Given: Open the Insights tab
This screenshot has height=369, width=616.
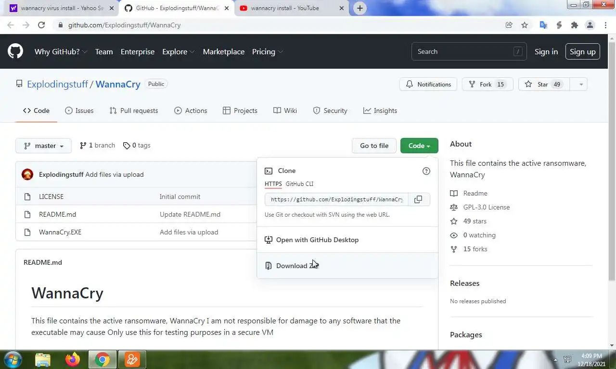Looking at the screenshot, I should [380, 111].
